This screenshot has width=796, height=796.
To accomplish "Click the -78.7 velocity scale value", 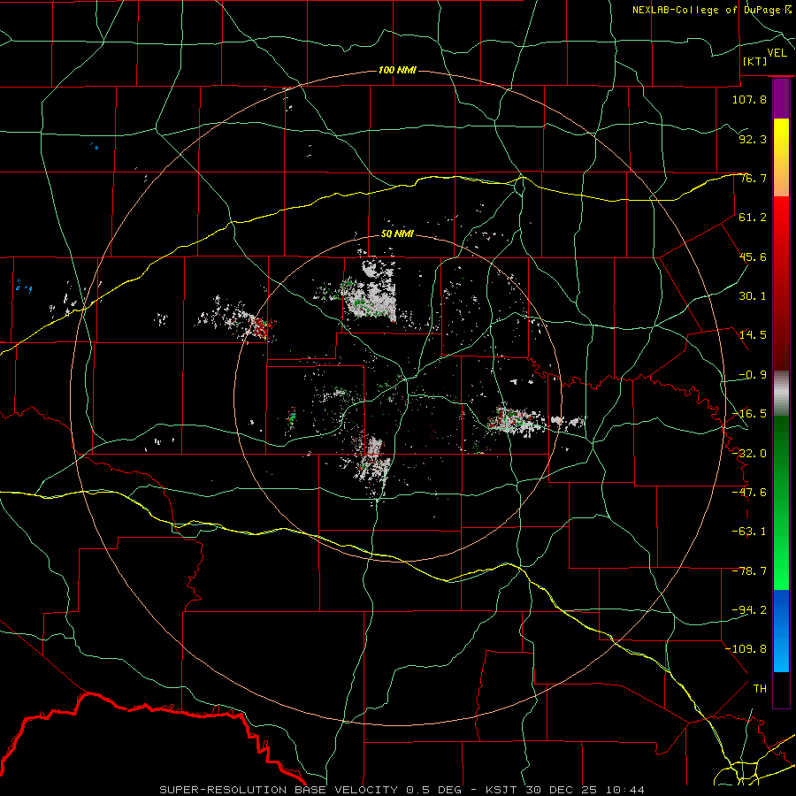I will click(749, 571).
